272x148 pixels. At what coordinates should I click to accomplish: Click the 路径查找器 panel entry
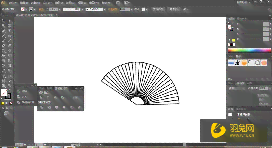(26, 102)
